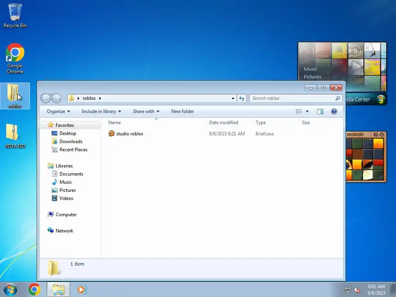Show the preview pane icon

(x=320, y=111)
